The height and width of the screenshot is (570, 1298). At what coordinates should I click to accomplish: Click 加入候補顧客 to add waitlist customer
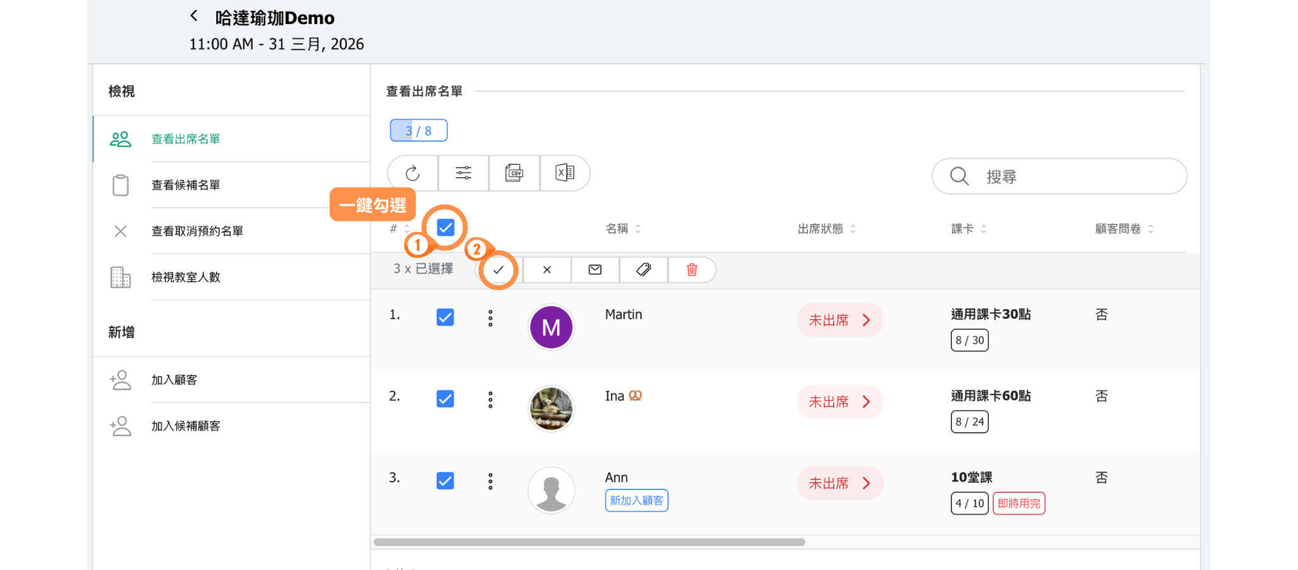pyautogui.click(x=186, y=426)
